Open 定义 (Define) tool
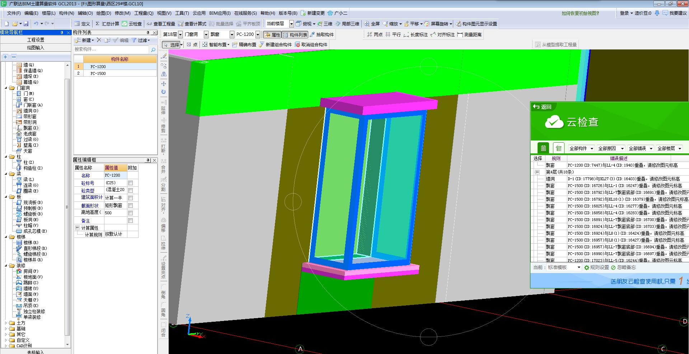This screenshot has height=354, width=689. click(83, 24)
